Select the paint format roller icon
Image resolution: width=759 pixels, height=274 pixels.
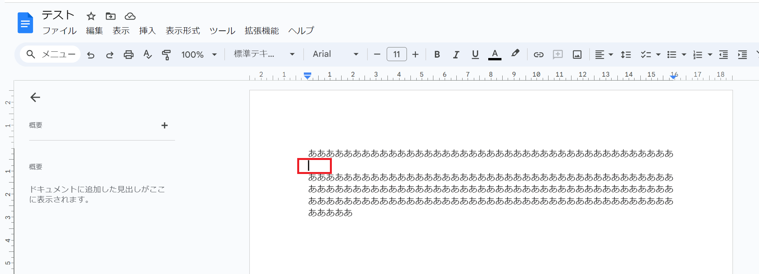coord(167,55)
